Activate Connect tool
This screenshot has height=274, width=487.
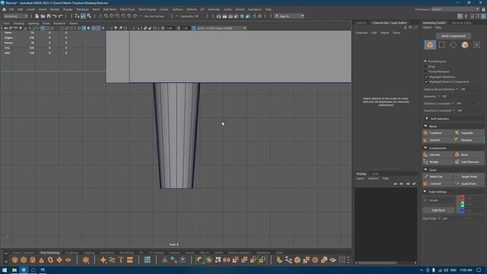point(438,183)
